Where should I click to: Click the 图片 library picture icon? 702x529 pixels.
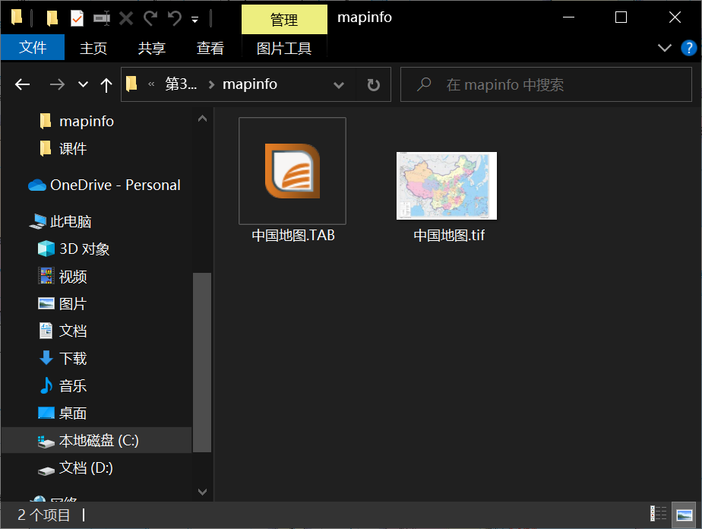[46, 304]
